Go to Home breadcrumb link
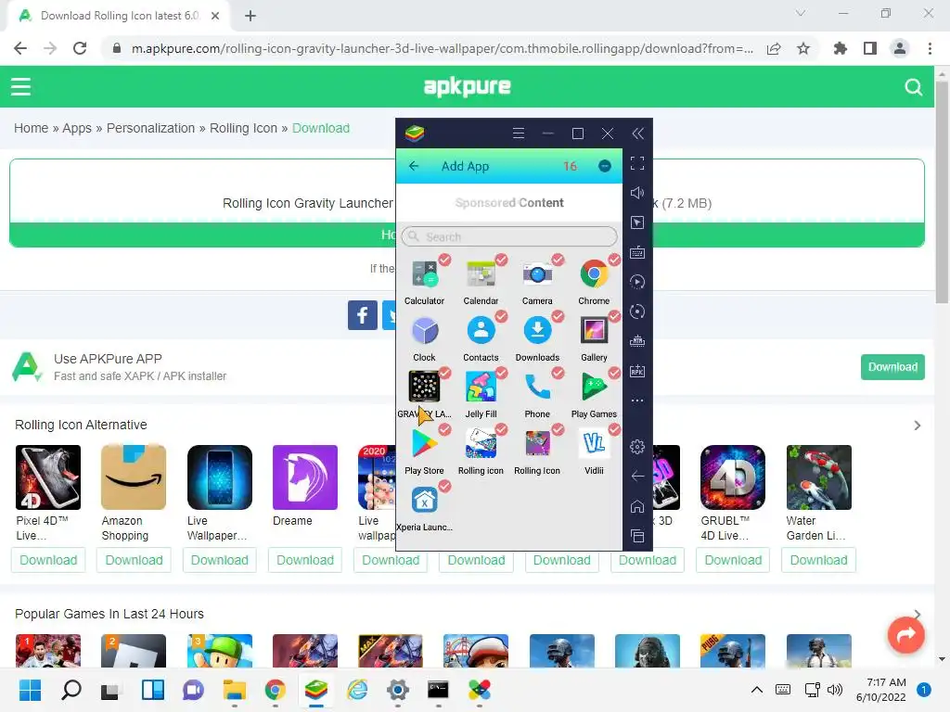Image resolution: width=950 pixels, height=712 pixels. coord(31,128)
